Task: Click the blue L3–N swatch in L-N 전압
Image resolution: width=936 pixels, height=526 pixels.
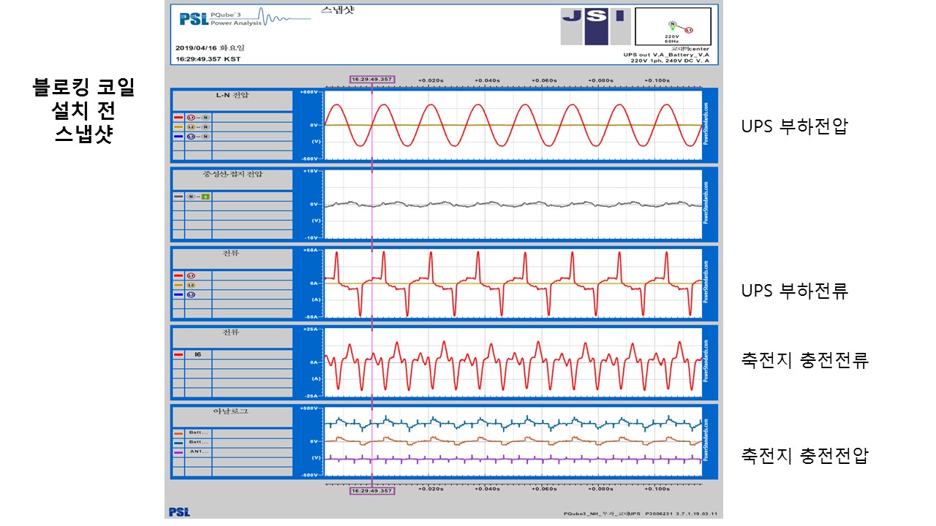Action: click(x=178, y=136)
